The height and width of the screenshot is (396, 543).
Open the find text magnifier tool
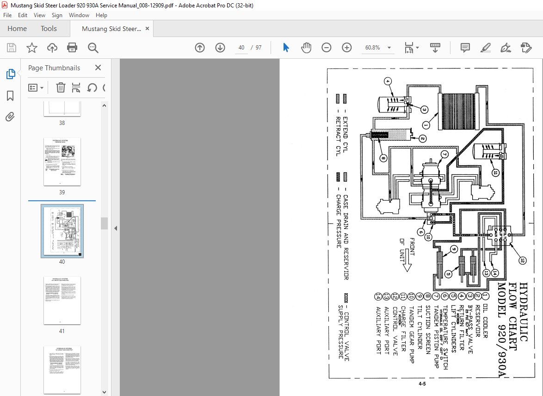[93, 48]
